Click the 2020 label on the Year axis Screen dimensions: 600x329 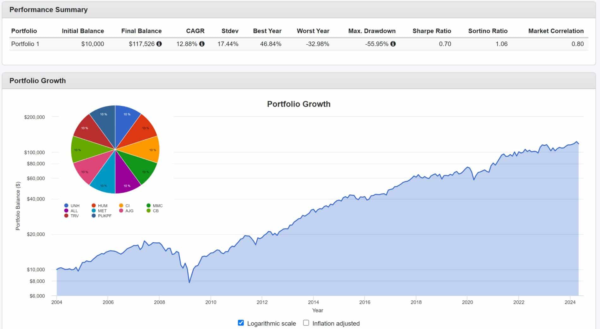pos(467,302)
